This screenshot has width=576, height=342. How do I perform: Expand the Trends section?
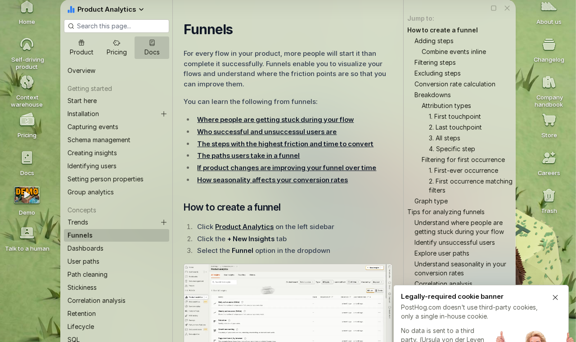(x=164, y=222)
